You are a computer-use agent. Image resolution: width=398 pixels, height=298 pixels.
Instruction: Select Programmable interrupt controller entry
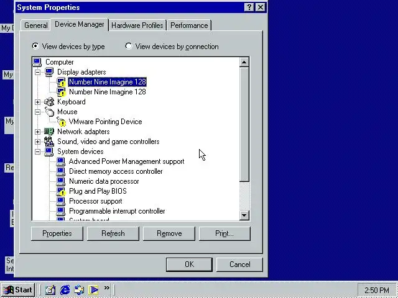coord(117,211)
